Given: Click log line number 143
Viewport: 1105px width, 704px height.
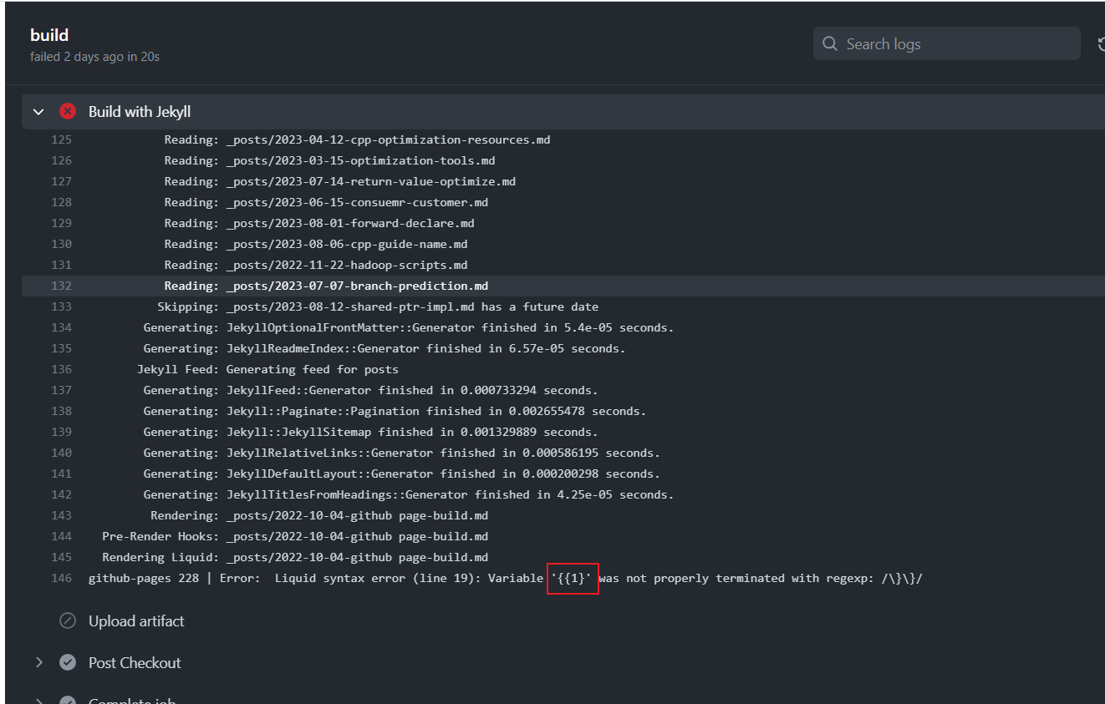Looking at the screenshot, I should click(x=61, y=515).
